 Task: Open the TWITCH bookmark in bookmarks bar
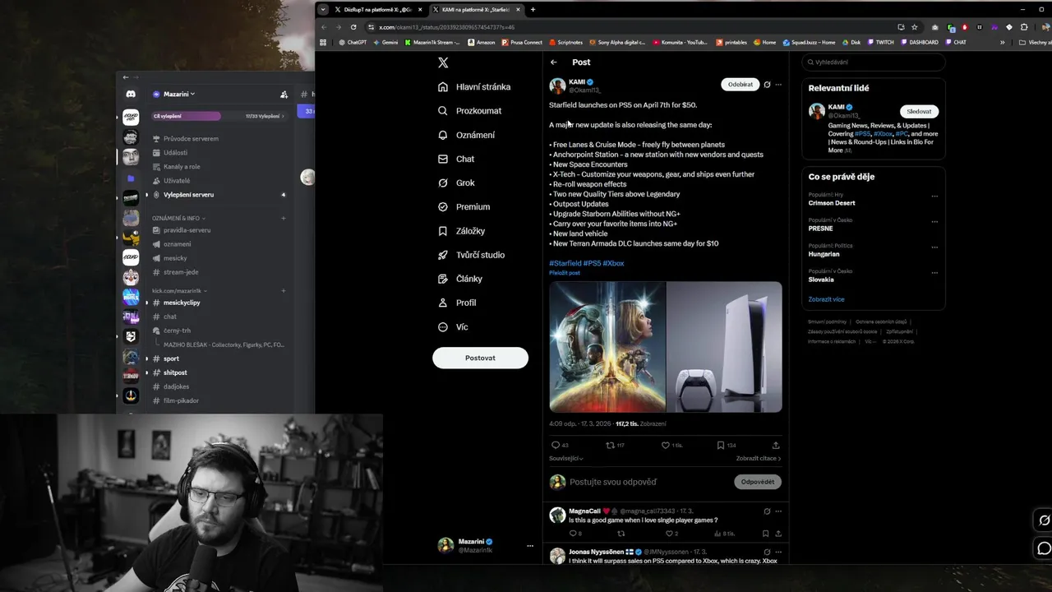(x=880, y=42)
